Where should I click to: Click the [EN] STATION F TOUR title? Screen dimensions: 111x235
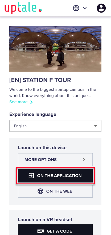click(x=40, y=80)
